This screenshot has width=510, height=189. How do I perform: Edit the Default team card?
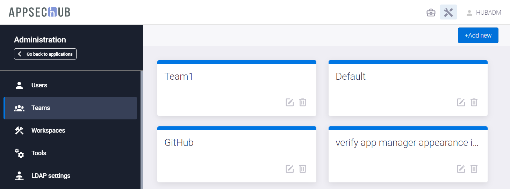click(461, 102)
